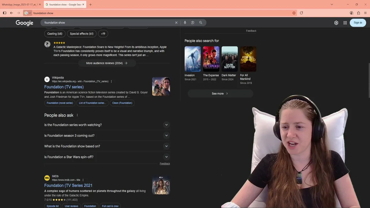The width and height of the screenshot is (370, 208).
Task: Click the IMDb result thumbnail image
Action: click(161, 185)
